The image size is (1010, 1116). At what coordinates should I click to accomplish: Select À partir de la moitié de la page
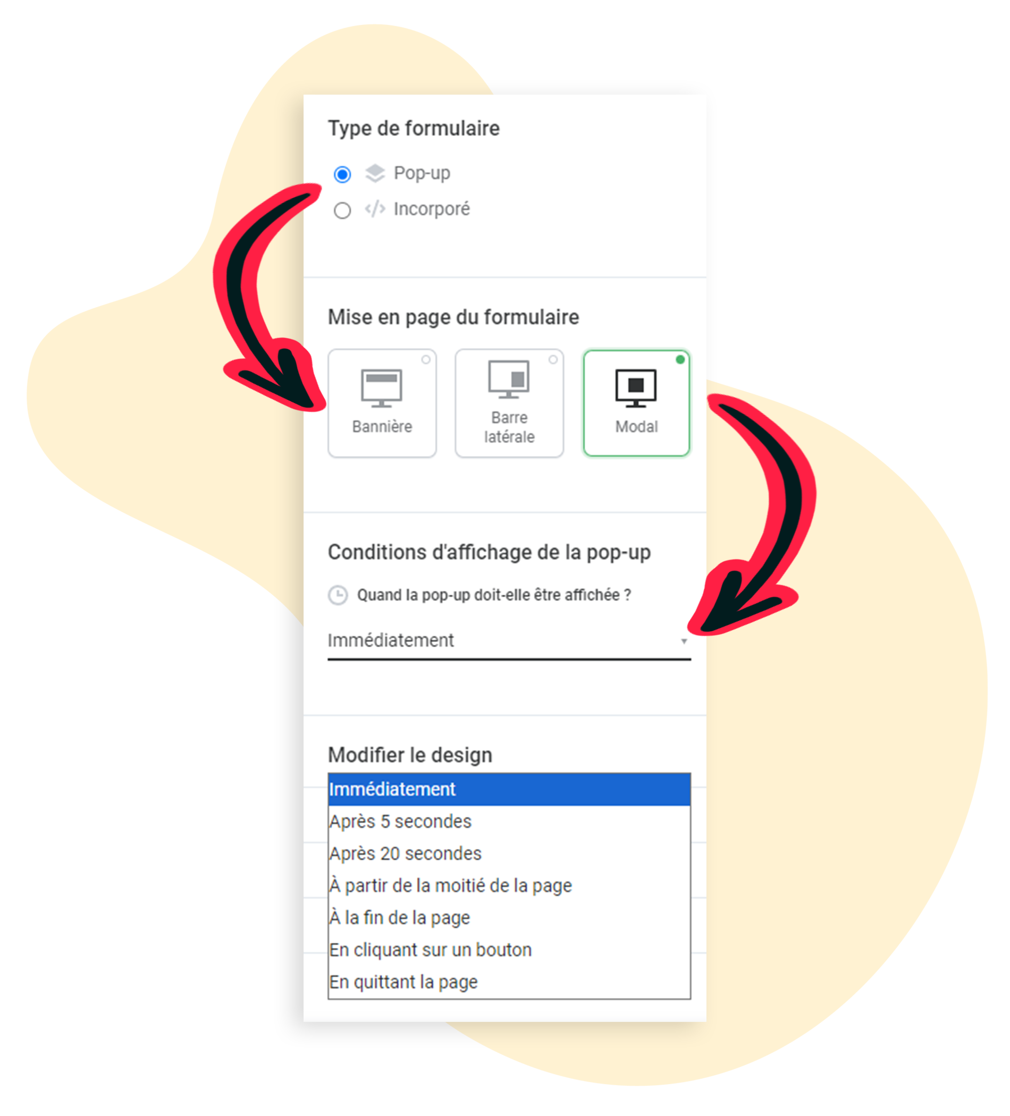point(509,885)
